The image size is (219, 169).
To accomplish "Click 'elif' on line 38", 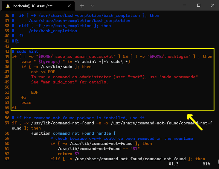I will [x=24, y=26].
